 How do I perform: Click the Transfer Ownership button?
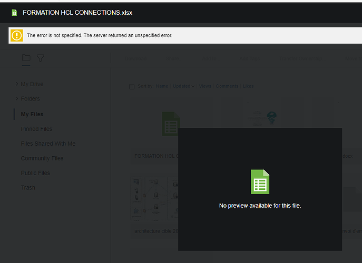pos(300,59)
